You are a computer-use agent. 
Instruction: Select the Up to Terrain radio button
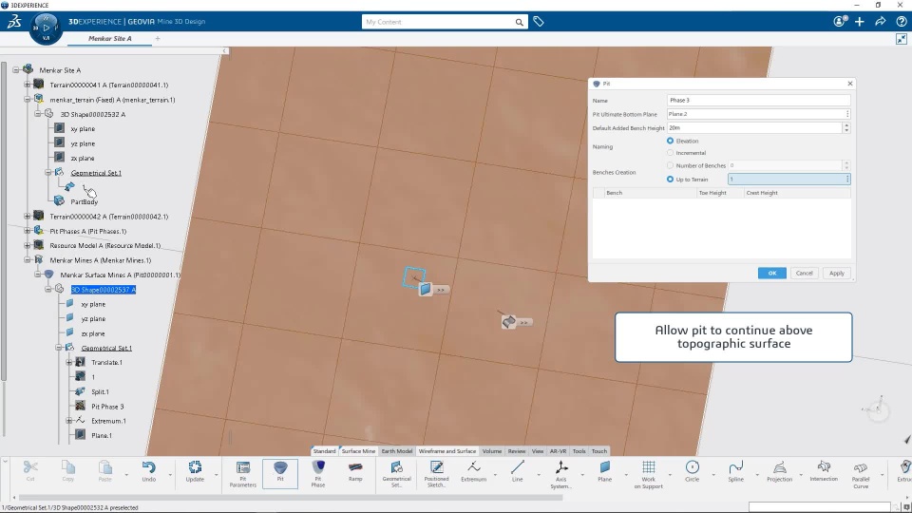pyautogui.click(x=670, y=180)
